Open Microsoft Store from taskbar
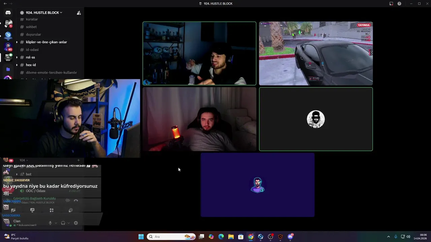 coord(241,237)
